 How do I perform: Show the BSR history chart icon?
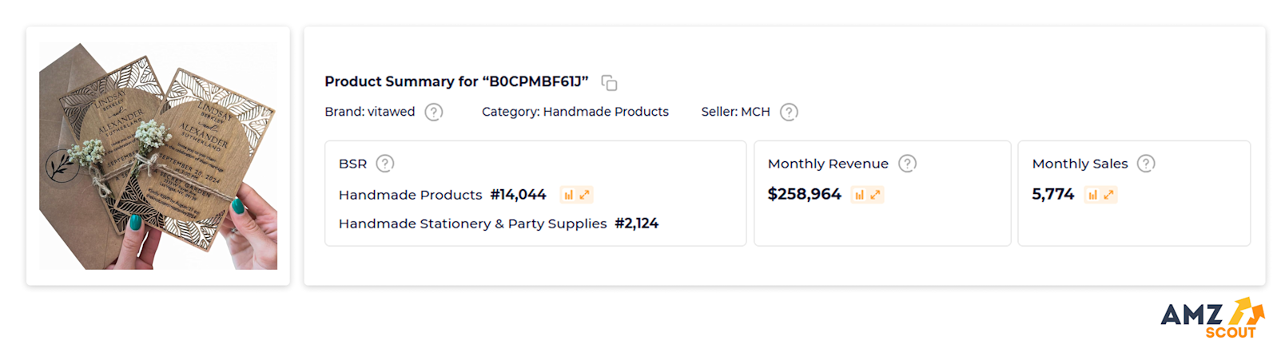click(x=568, y=195)
